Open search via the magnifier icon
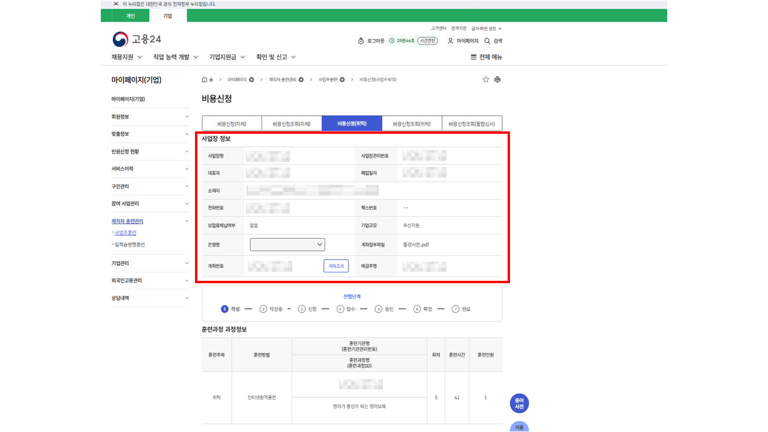Image resolution: width=768 pixels, height=432 pixels. 487,41
